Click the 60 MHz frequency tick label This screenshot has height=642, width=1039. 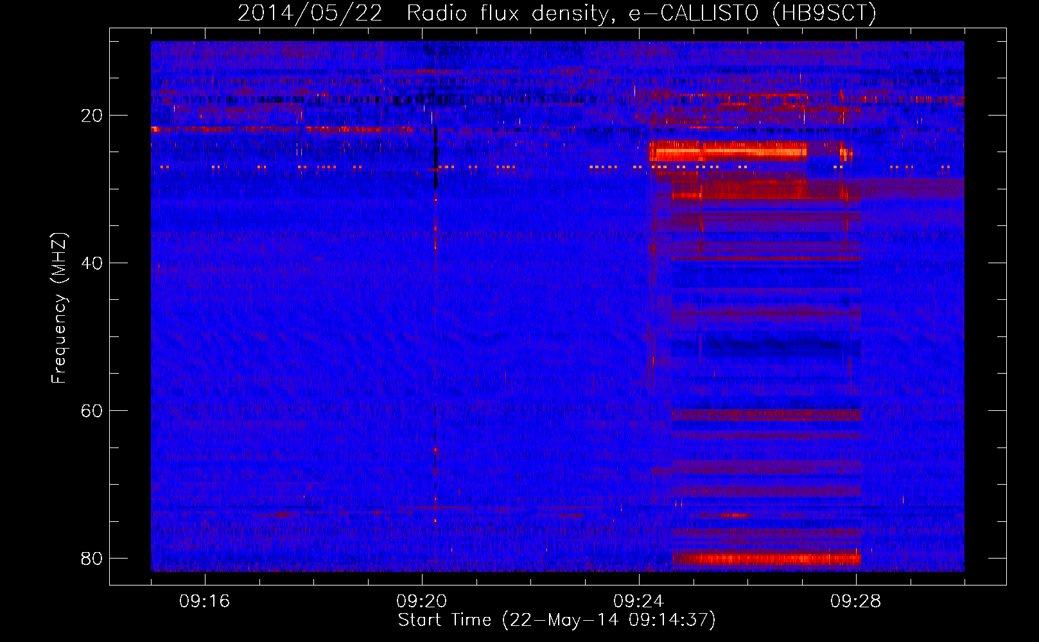click(92, 411)
